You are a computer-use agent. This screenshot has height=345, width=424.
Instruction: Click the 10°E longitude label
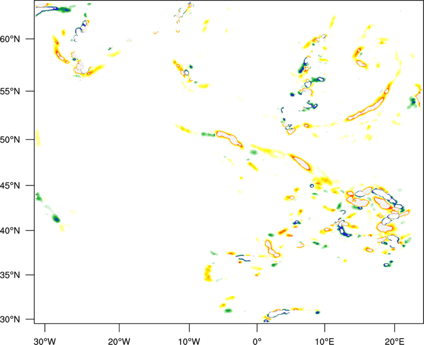324,341
